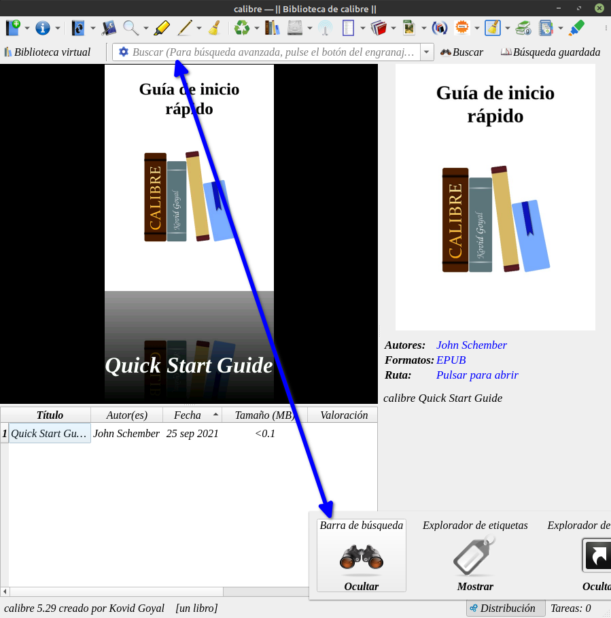Click the yellow highlighter mark icon
The width and height of the screenshot is (611, 618).
coord(162,28)
